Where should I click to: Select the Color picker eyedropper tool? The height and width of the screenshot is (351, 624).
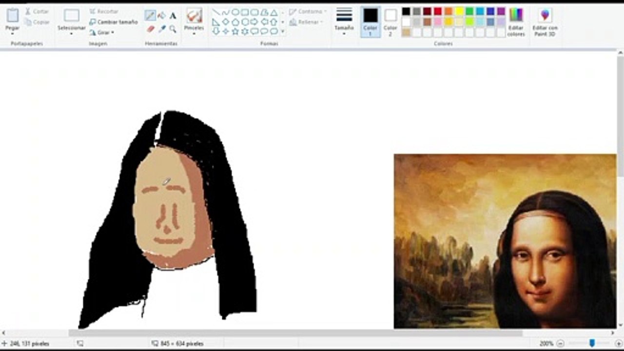point(162,29)
